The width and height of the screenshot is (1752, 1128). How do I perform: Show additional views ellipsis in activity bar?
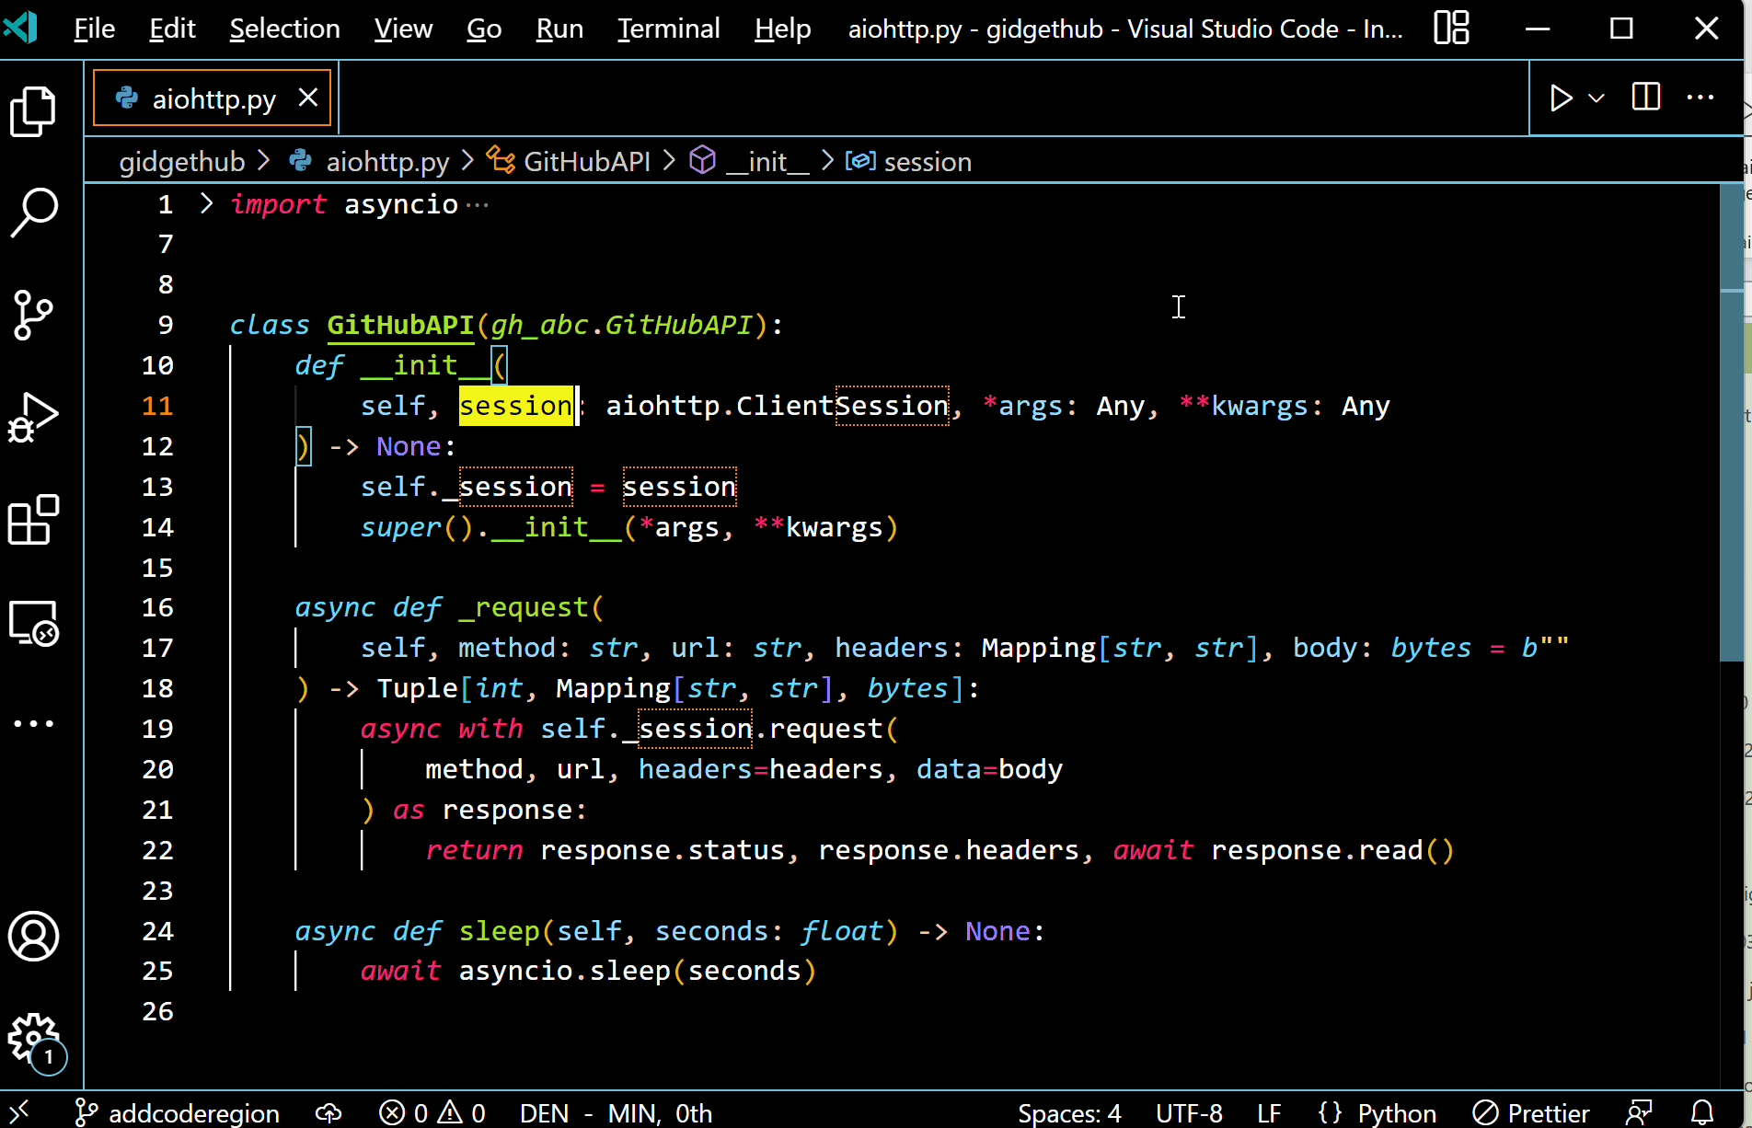coord(34,723)
